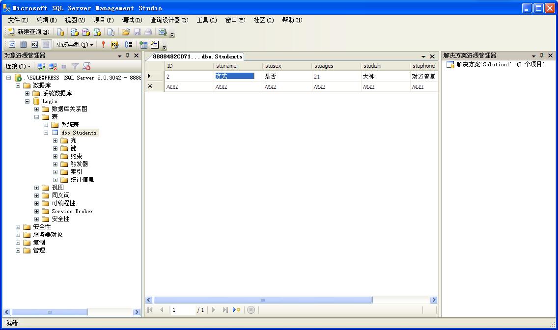Start a new MDX query
This screenshot has height=330, width=558.
pyautogui.click(x=74, y=32)
